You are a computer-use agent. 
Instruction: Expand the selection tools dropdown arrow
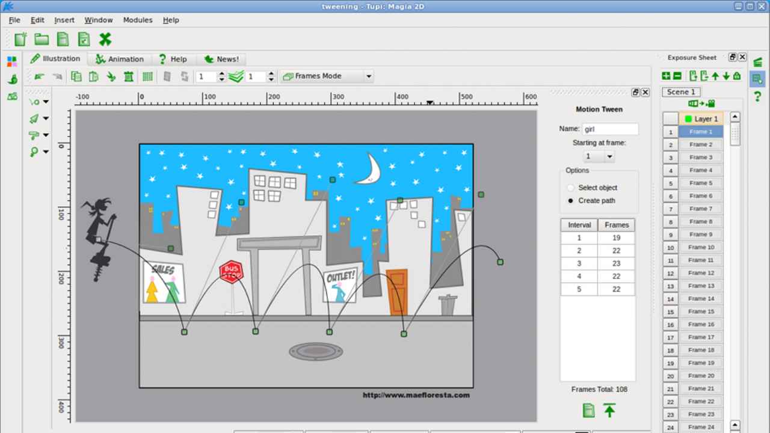click(46, 119)
